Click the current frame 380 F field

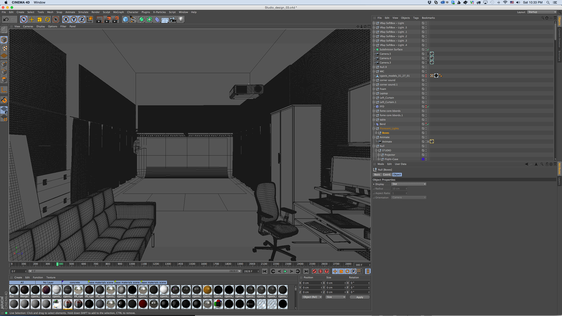point(362,265)
